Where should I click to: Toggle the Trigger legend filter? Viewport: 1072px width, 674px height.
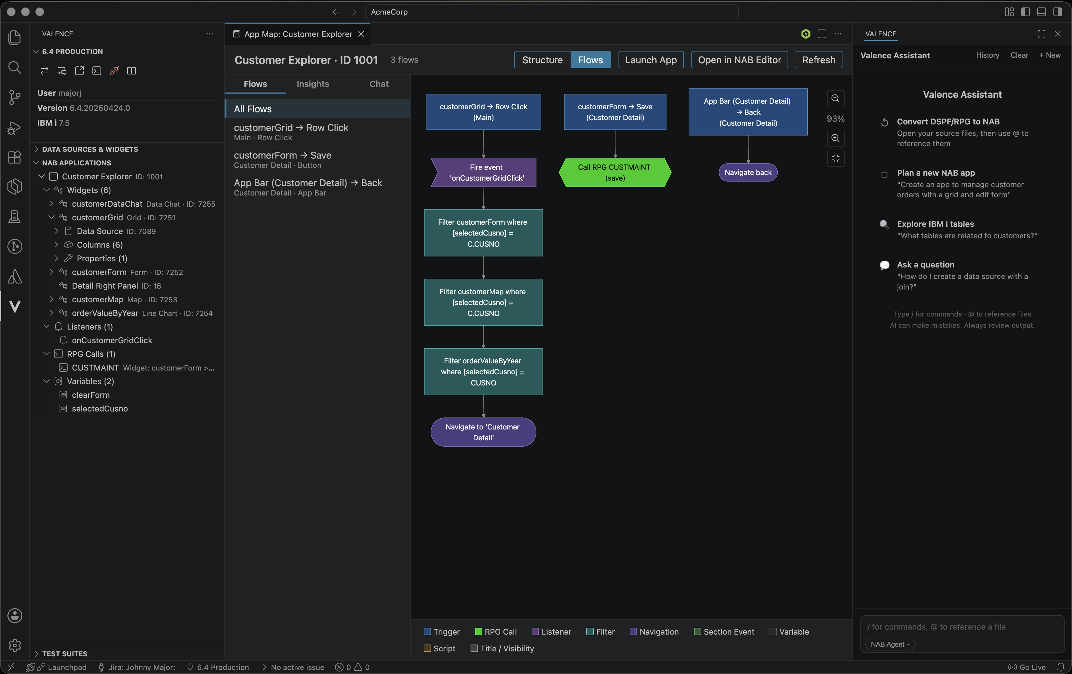(442, 631)
